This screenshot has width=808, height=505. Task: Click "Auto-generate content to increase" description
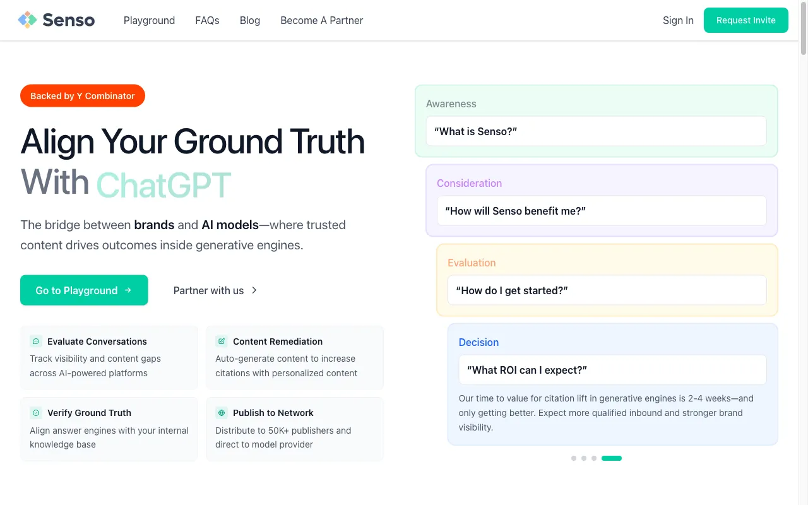[287, 365]
